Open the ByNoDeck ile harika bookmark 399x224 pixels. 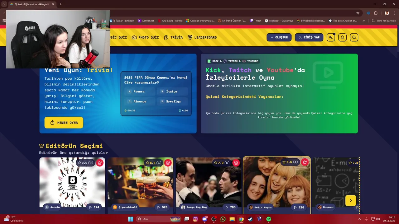(x=311, y=21)
